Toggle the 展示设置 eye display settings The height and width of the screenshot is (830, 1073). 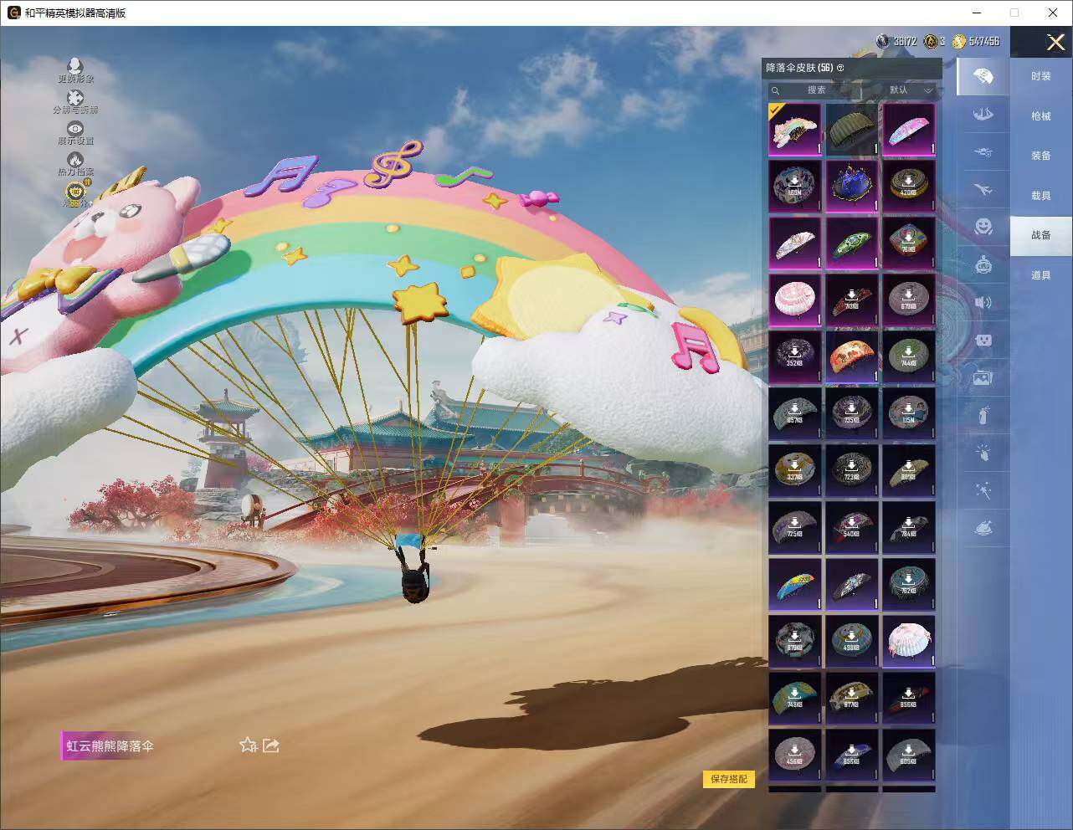coord(75,129)
